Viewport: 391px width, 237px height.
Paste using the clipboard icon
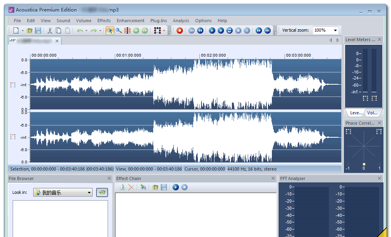point(67,30)
